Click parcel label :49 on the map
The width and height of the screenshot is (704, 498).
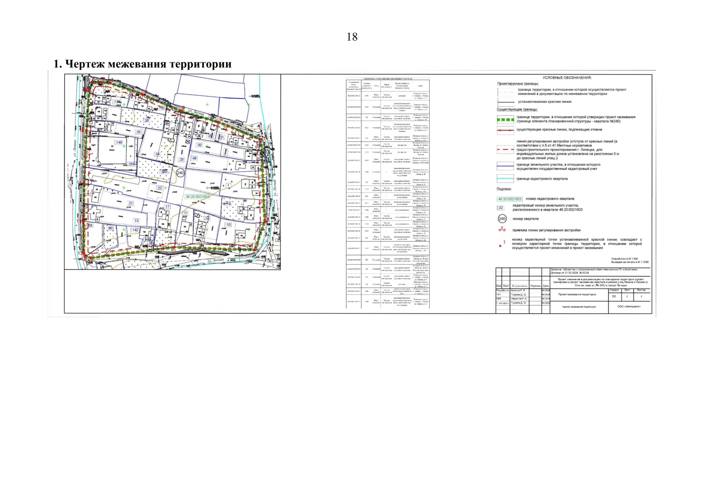point(194,159)
